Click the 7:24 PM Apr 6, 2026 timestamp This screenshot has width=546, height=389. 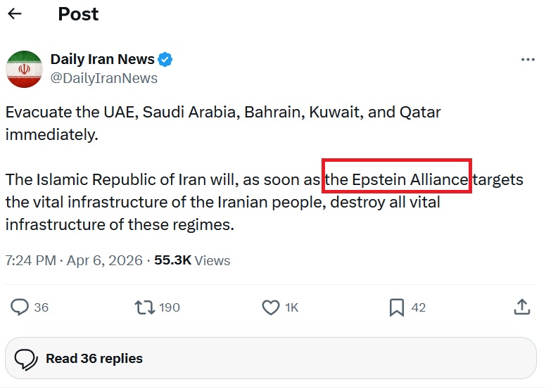(x=72, y=260)
